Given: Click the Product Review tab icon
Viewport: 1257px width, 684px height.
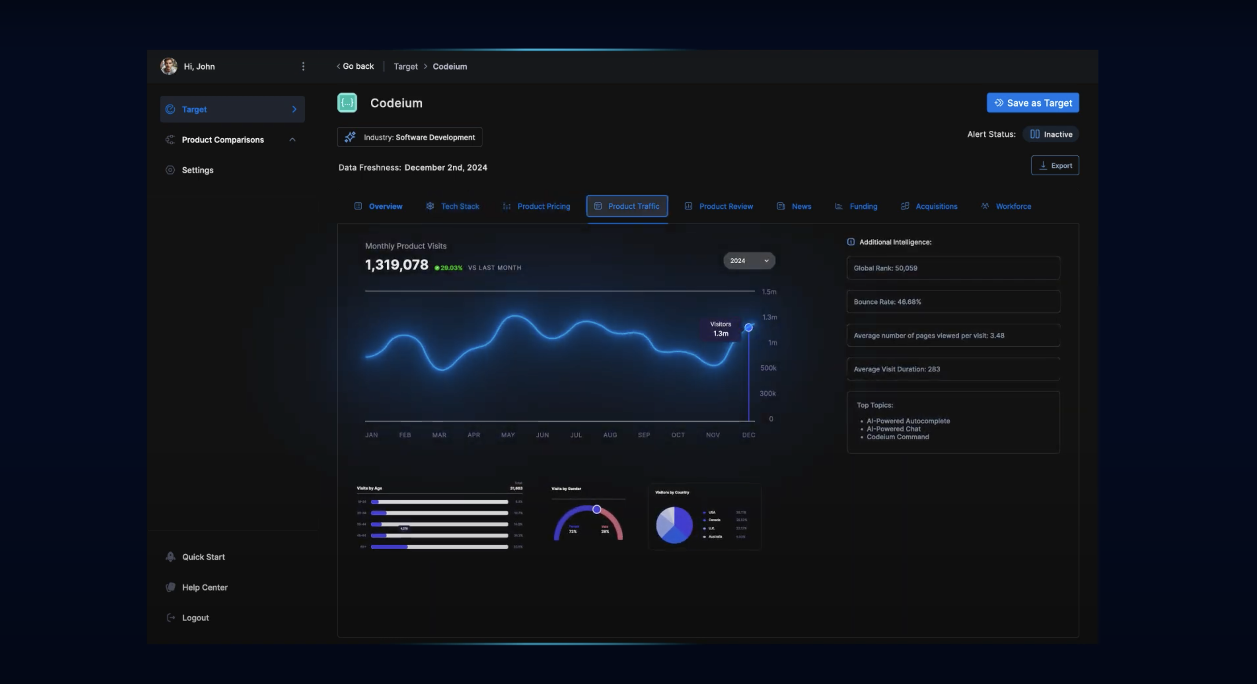Looking at the screenshot, I should tap(688, 206).
